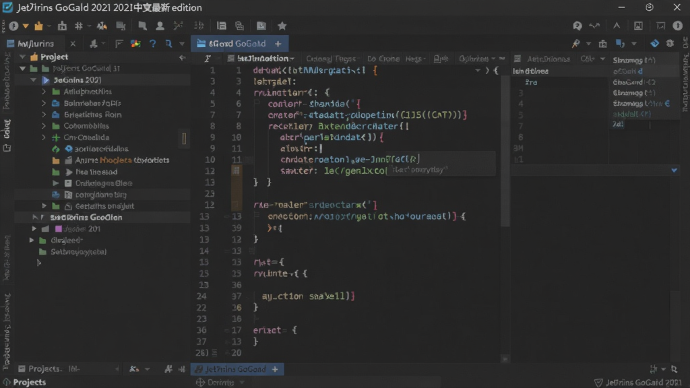The height and width of the screenshot is (388, 690).
Task: Collapse the Project root node
Action: 22,57
